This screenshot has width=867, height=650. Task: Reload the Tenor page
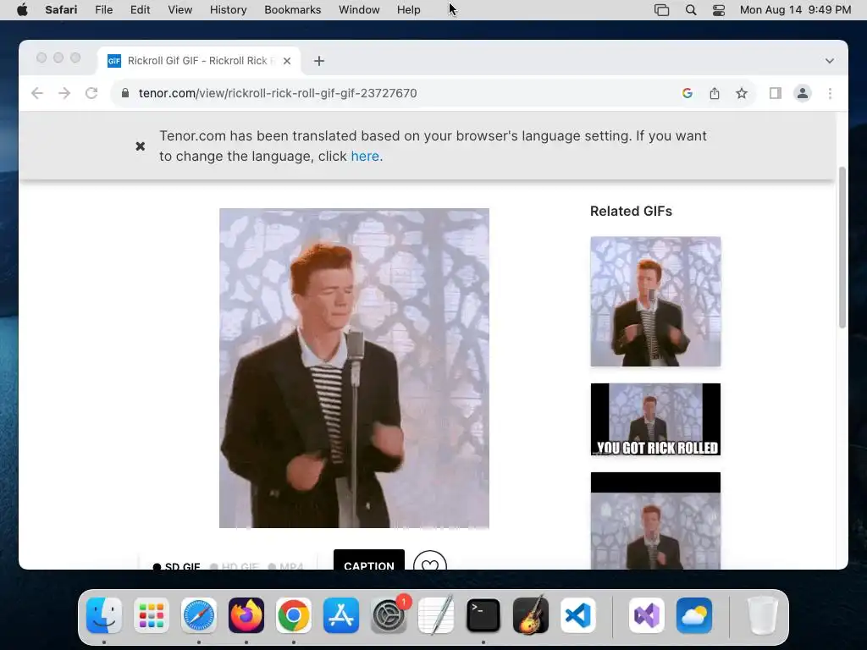coord(91,93)
